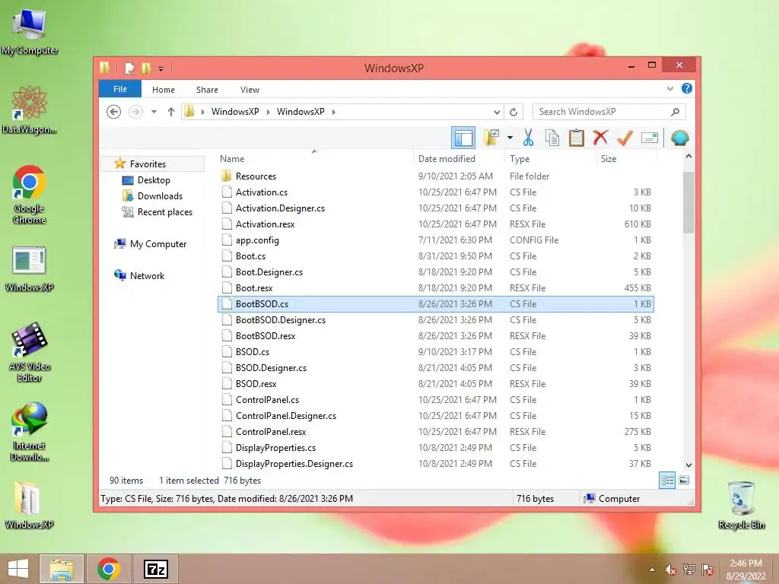This screenshot has width=779, height=584.
Task: Select Recent places in the navigation pane
Action: 164,212
